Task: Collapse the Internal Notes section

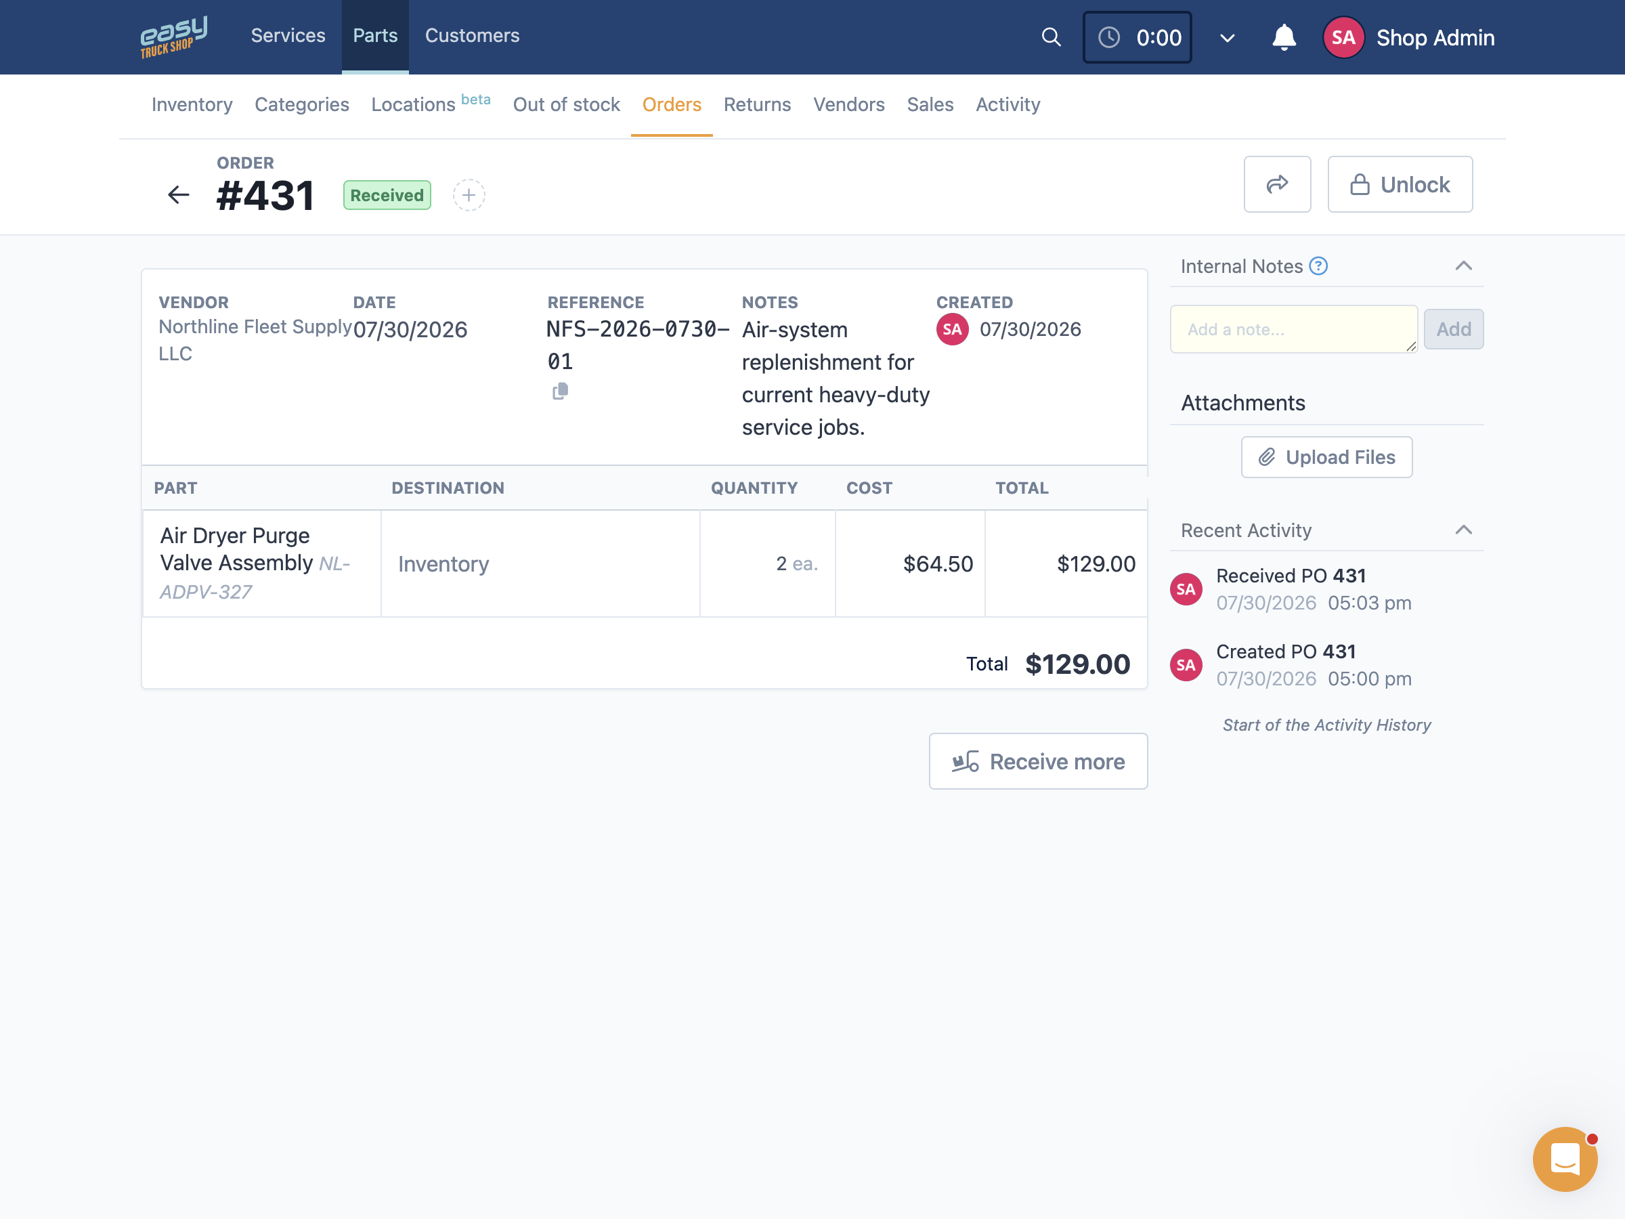Action: click(1463, 266)
